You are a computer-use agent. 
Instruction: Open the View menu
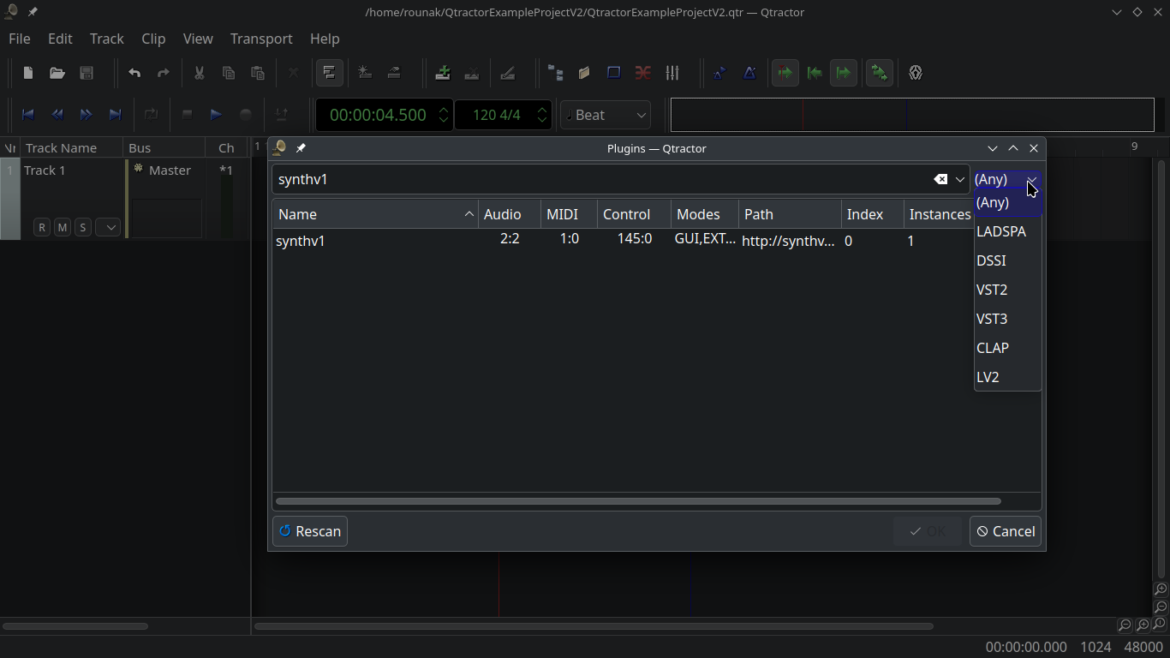pyautogui.click(x=198, y=39)
